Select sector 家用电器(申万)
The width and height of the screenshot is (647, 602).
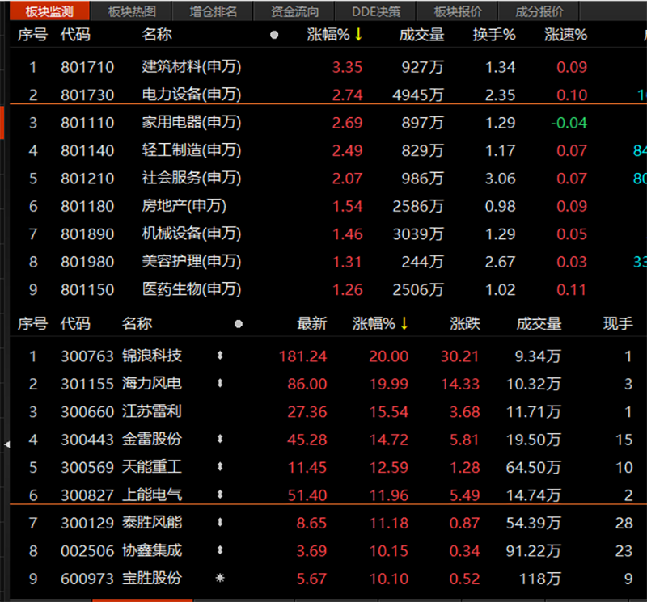[x=192, y=123]
